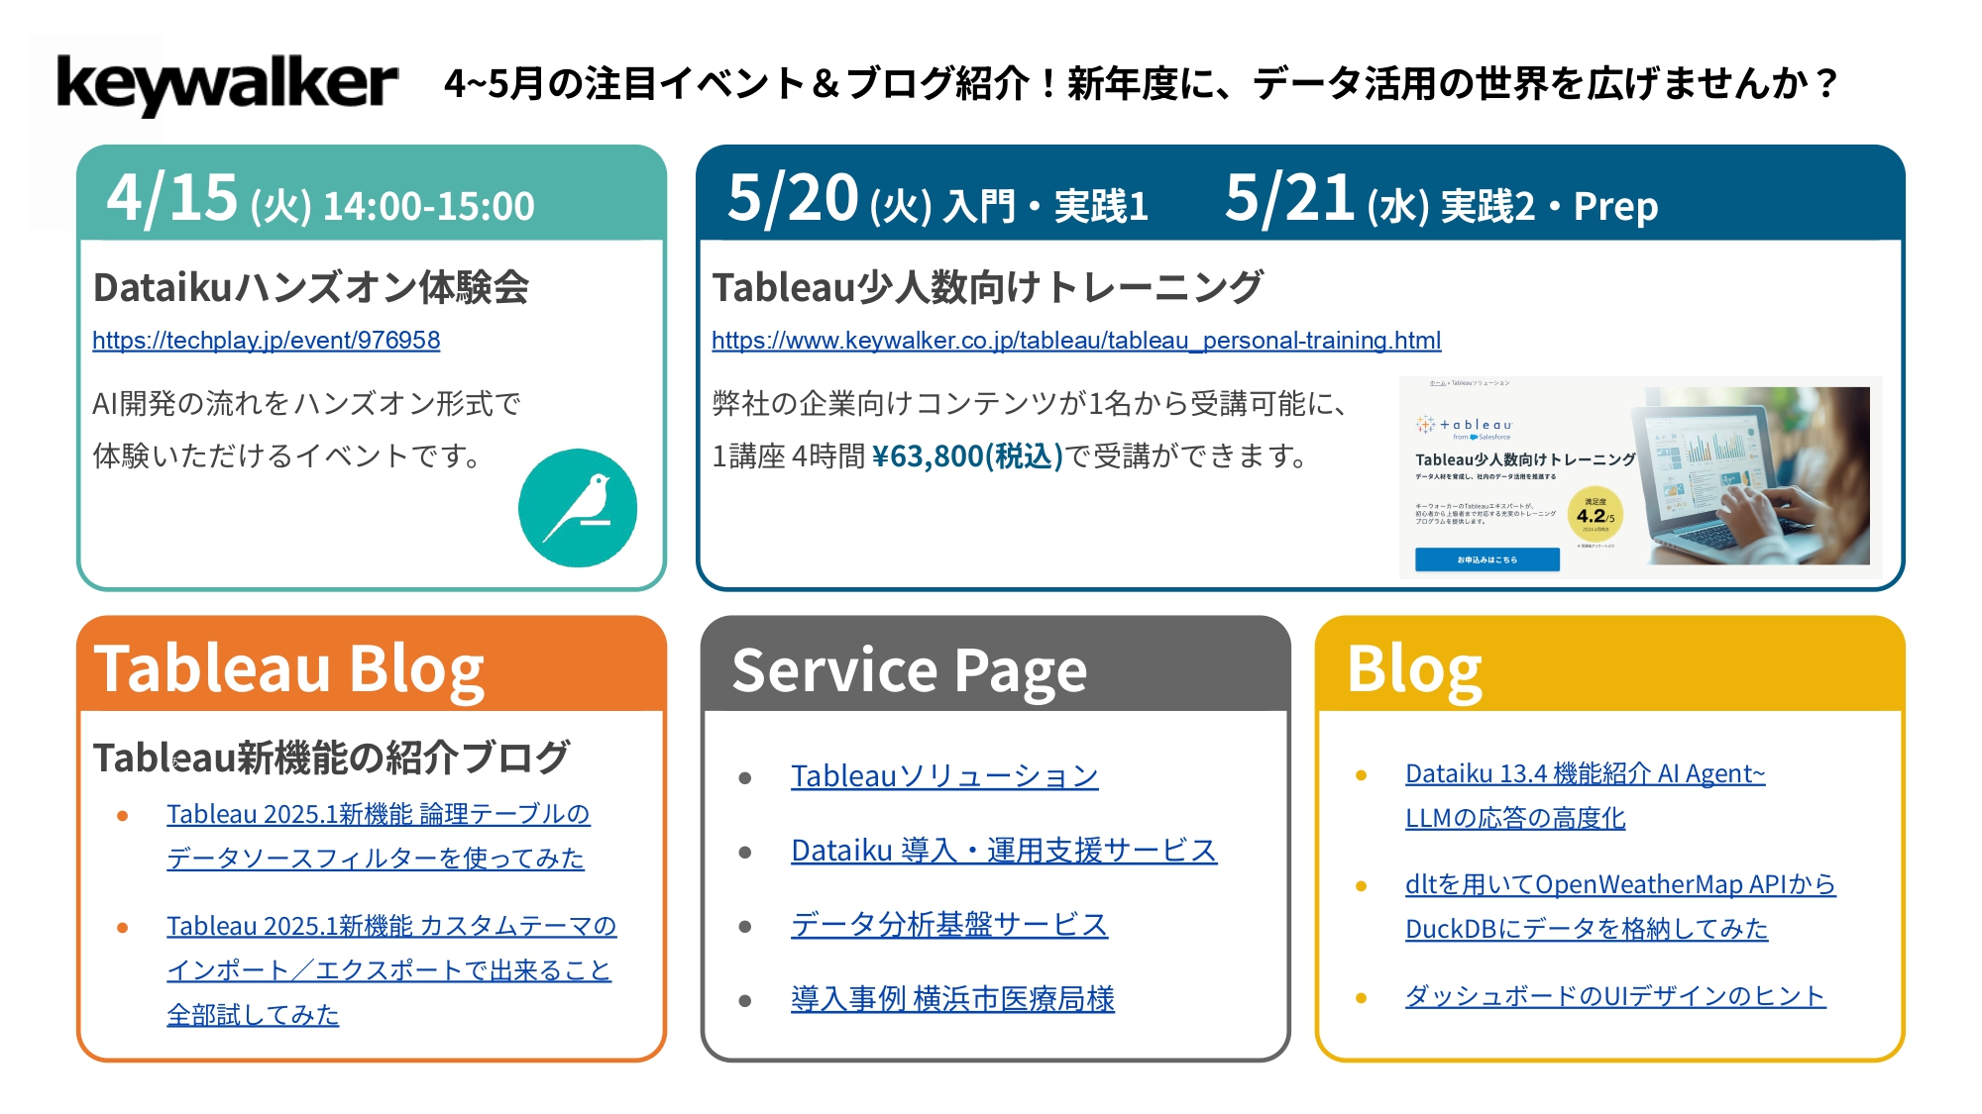The image size is (1982, 1114).
Task: Click the yellow Blog header
Action: click(1609, 664)
